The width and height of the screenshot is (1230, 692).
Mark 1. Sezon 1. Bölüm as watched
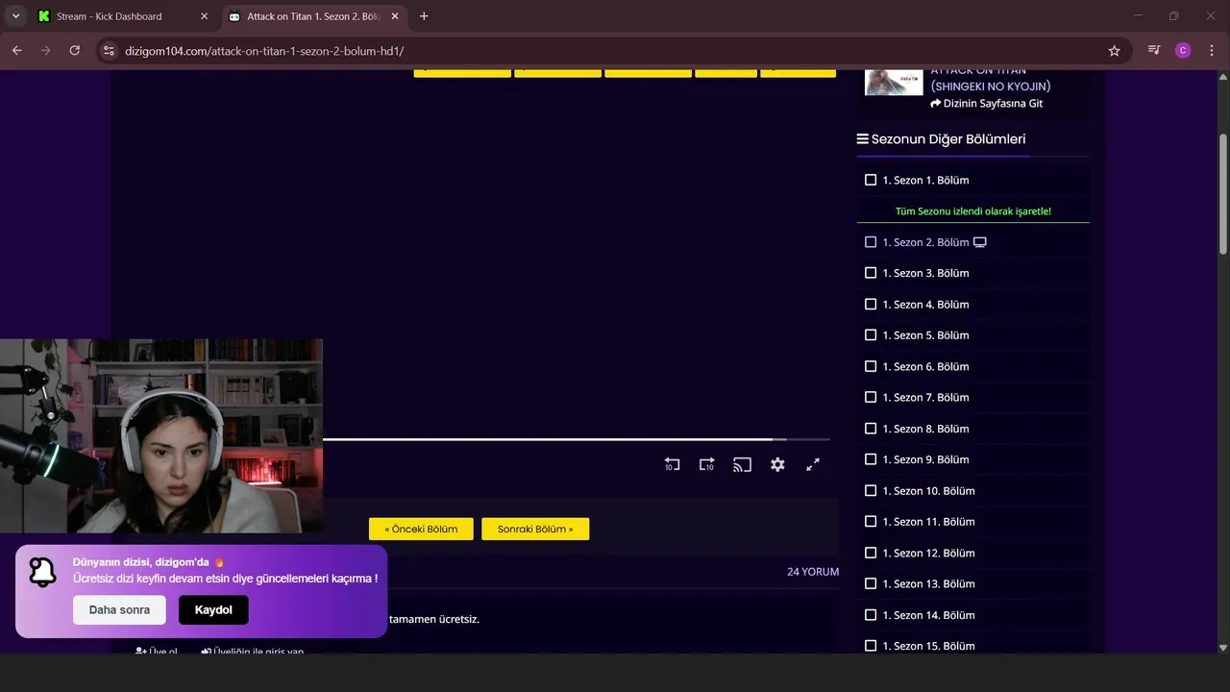tap(871, 180)
